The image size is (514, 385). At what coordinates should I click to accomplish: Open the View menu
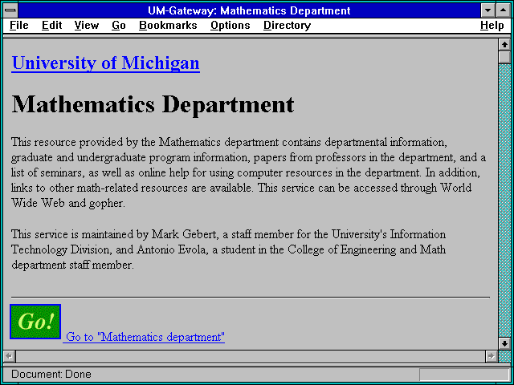[87, 26]
